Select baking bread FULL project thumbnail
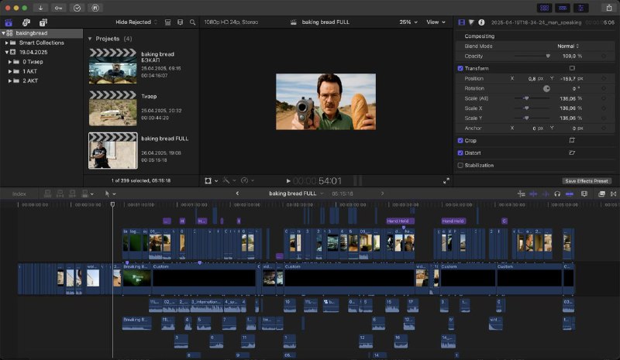Viewport: 620px width, 360px height. pos(112,150)
